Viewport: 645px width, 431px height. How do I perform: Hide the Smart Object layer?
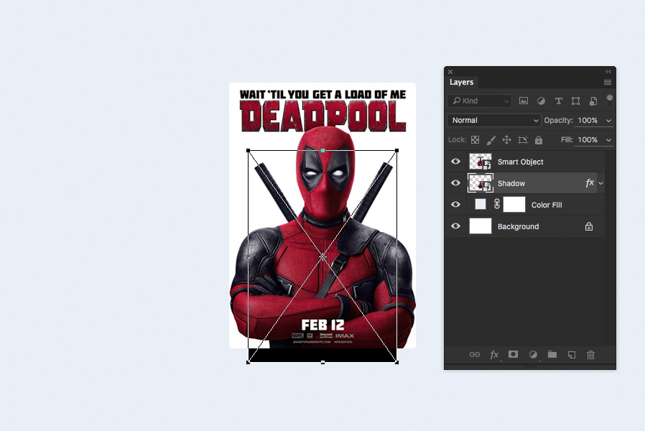pos(455,161)
